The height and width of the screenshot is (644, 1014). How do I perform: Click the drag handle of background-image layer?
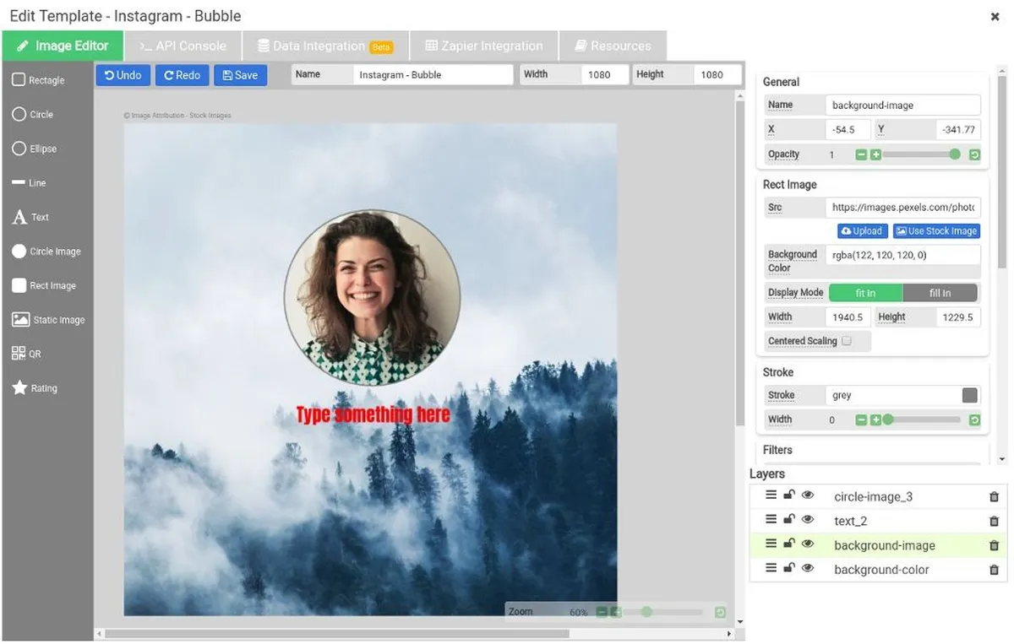771,544
